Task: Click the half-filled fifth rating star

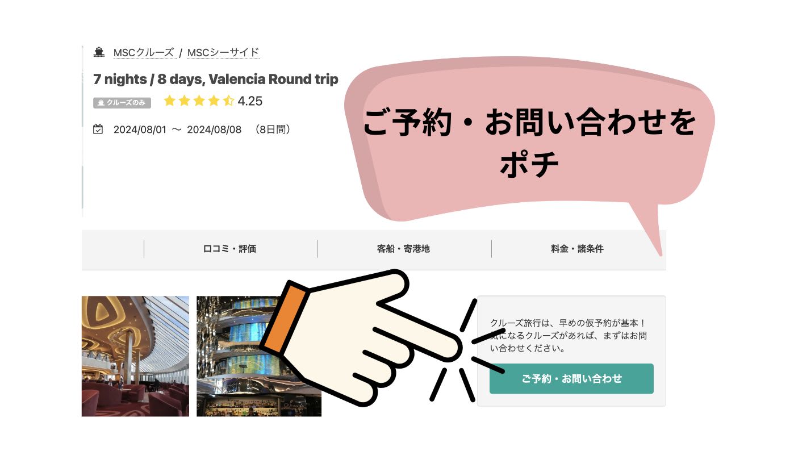Action: click(x=228, y=101)
